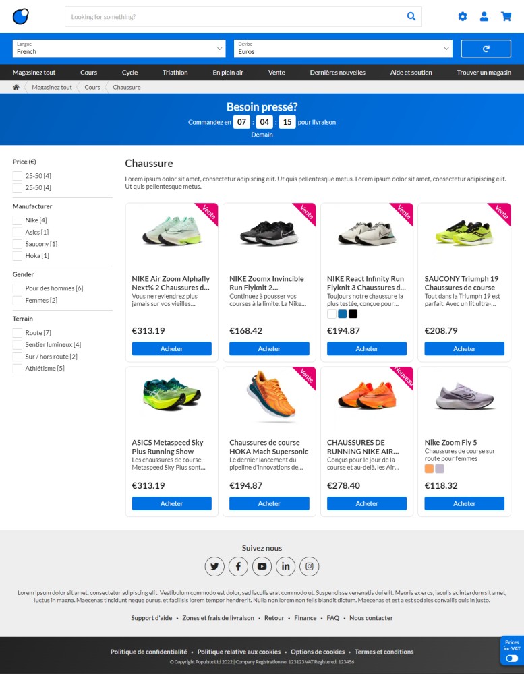This screenshot has height=674, width=524.
Task: Open the shopping cart icon
Action: click(506, 16)
